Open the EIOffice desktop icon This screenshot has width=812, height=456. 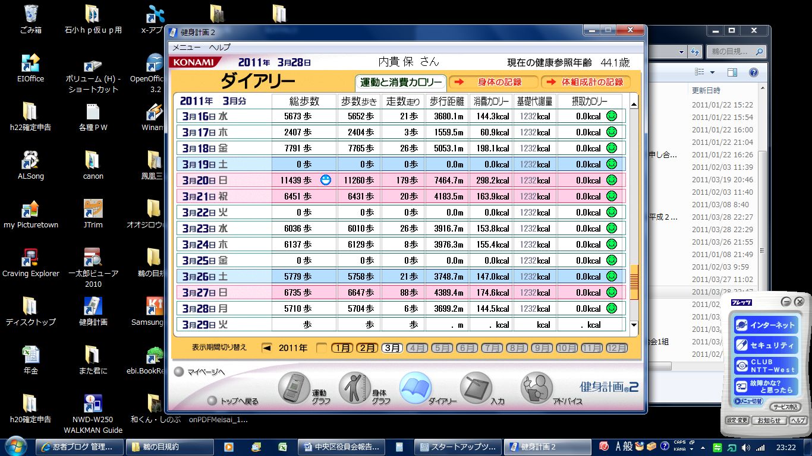point(30,68)
